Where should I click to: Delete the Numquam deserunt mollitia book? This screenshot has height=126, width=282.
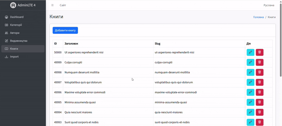259,72
